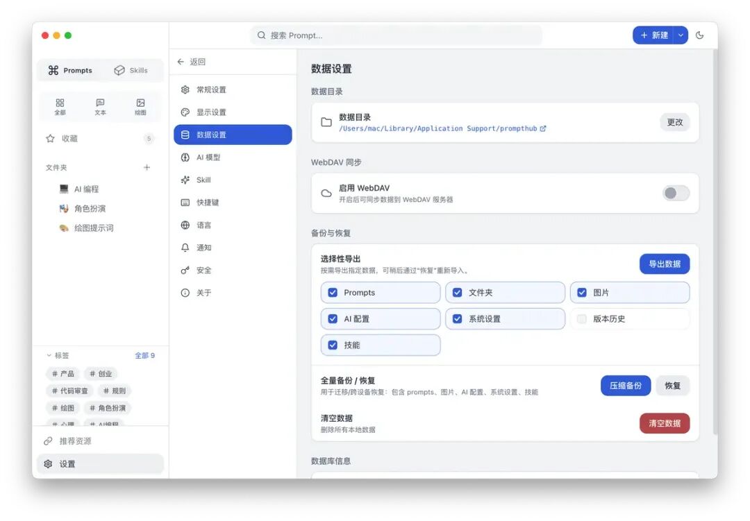Select 数据设置 settings page
This screenshot has width=750, height=521.
click(233, 135)
